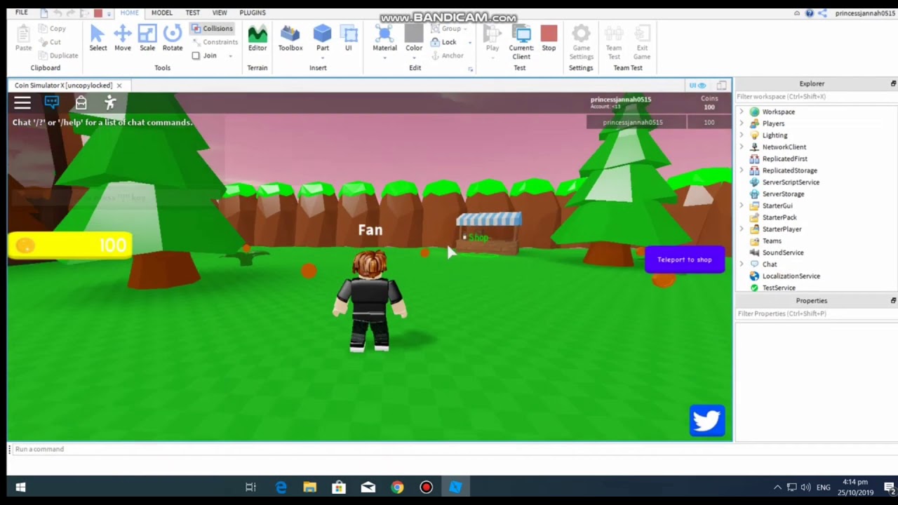Pick the Rotate tool

(x=173, y=39)
